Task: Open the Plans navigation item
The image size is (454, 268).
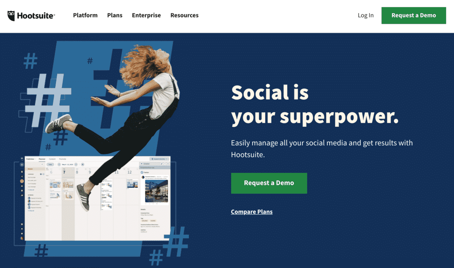Action: click(115, 15)
